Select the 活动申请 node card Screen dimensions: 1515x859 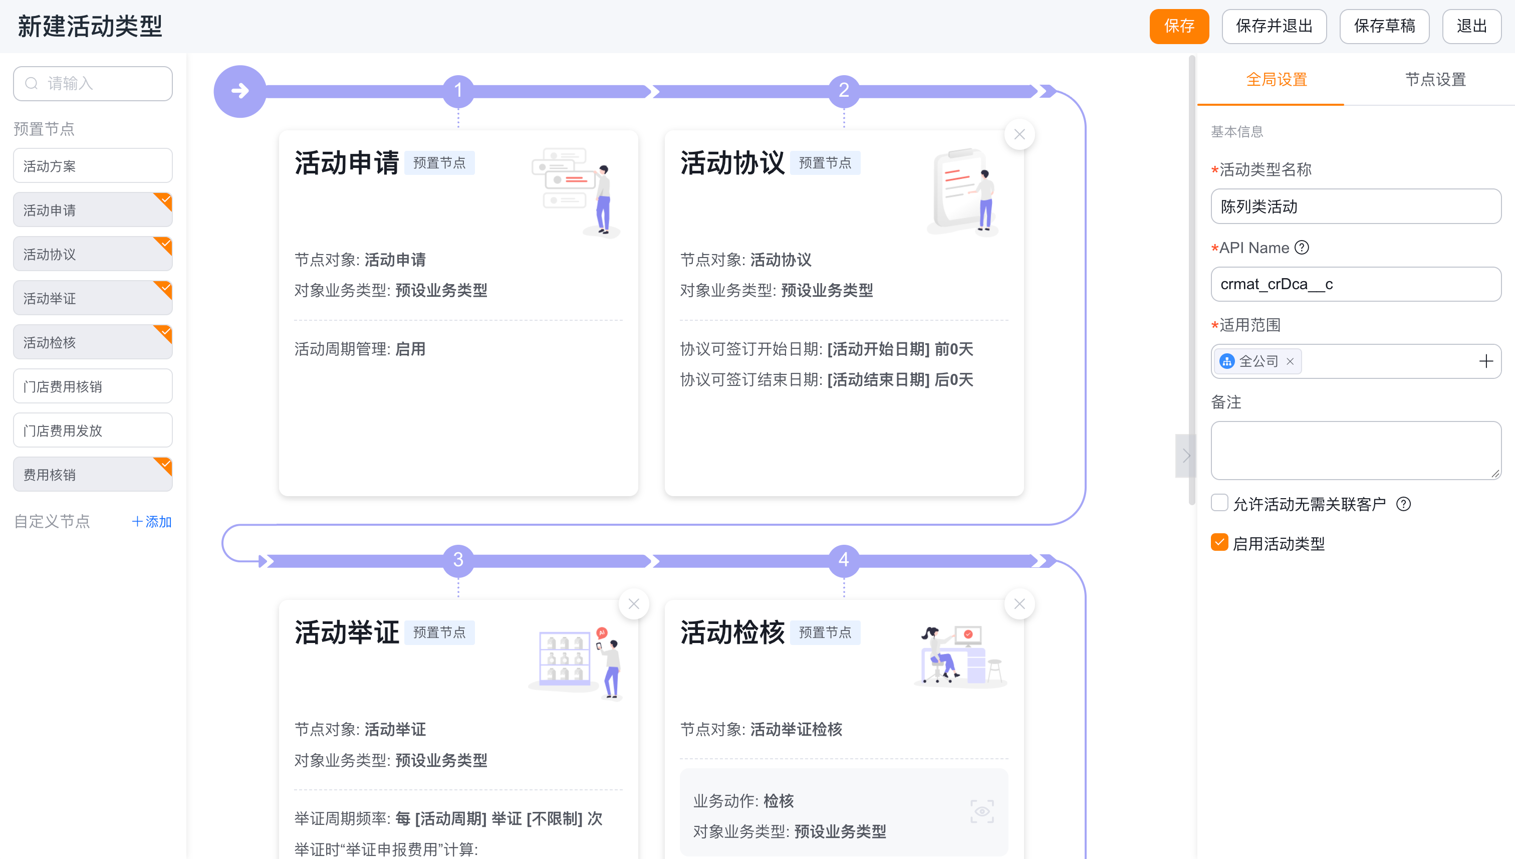point(458,313)
